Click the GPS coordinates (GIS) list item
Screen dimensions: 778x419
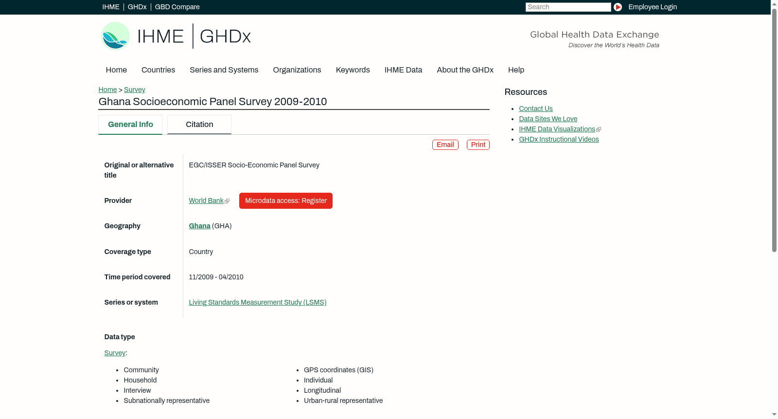[338, 370]
